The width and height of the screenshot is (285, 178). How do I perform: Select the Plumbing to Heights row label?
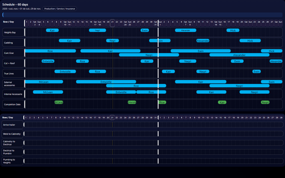[x=12, y=161]
